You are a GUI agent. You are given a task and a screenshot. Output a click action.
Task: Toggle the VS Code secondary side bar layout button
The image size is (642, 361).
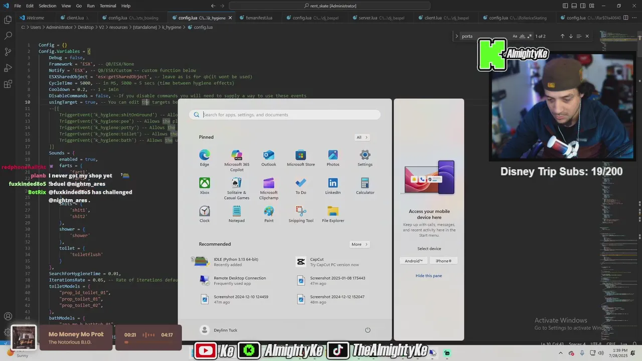click(x=582, y=6)
